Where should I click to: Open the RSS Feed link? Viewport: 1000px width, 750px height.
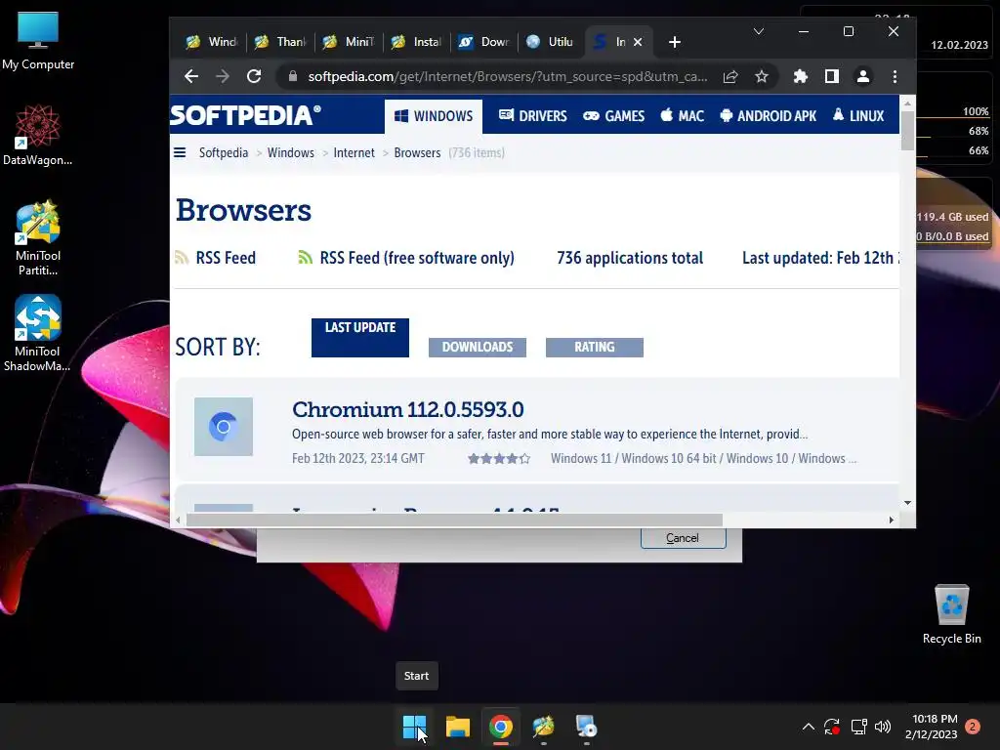pyautogui.click(x=216, y=258)
